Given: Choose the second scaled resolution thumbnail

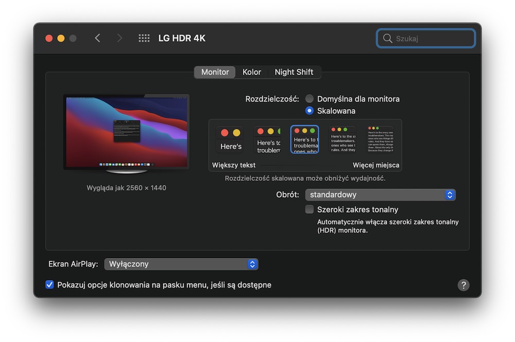Looking at the screenshot, I should (268, 139).
